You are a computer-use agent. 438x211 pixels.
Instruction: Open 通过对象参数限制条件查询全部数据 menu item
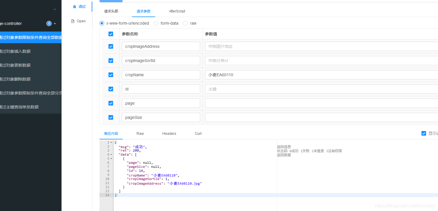pyautogui.click(x=31, y=37)
